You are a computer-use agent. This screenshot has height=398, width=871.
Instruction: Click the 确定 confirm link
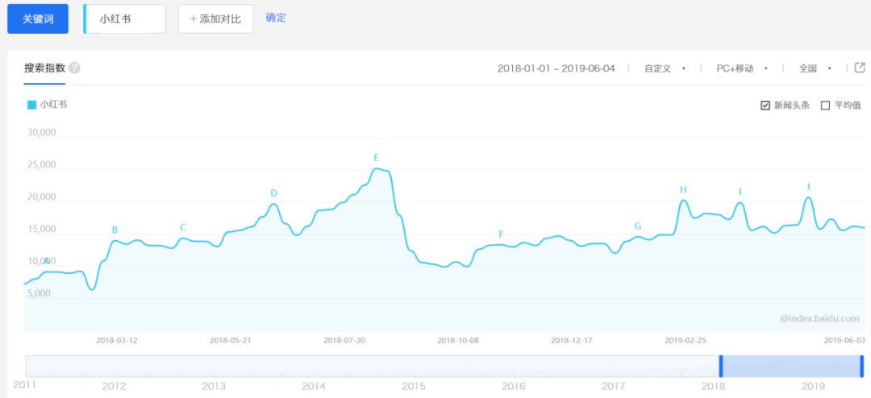click(276, 18)
